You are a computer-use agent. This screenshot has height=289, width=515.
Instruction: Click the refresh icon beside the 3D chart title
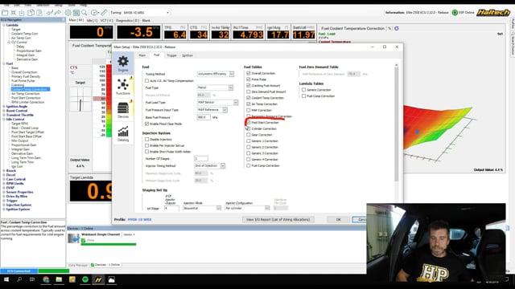click(397, 29)
